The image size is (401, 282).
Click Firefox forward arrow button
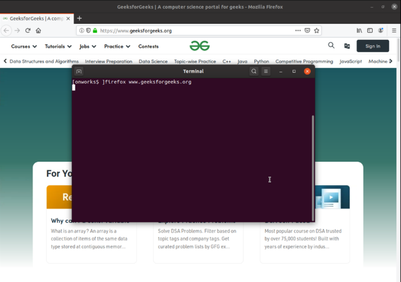tap(17, 31)
